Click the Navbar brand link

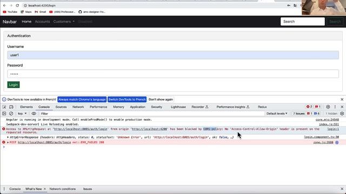coord(10,22)
